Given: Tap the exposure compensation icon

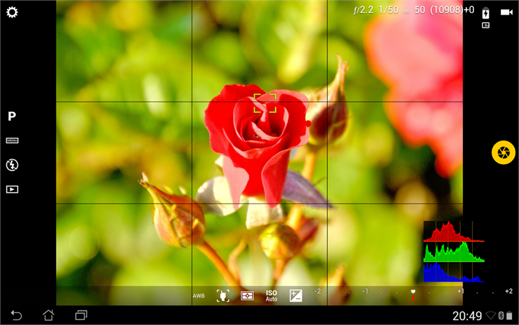Looking at the screenshot, I should pyautogui.click(x=295, y=295).
